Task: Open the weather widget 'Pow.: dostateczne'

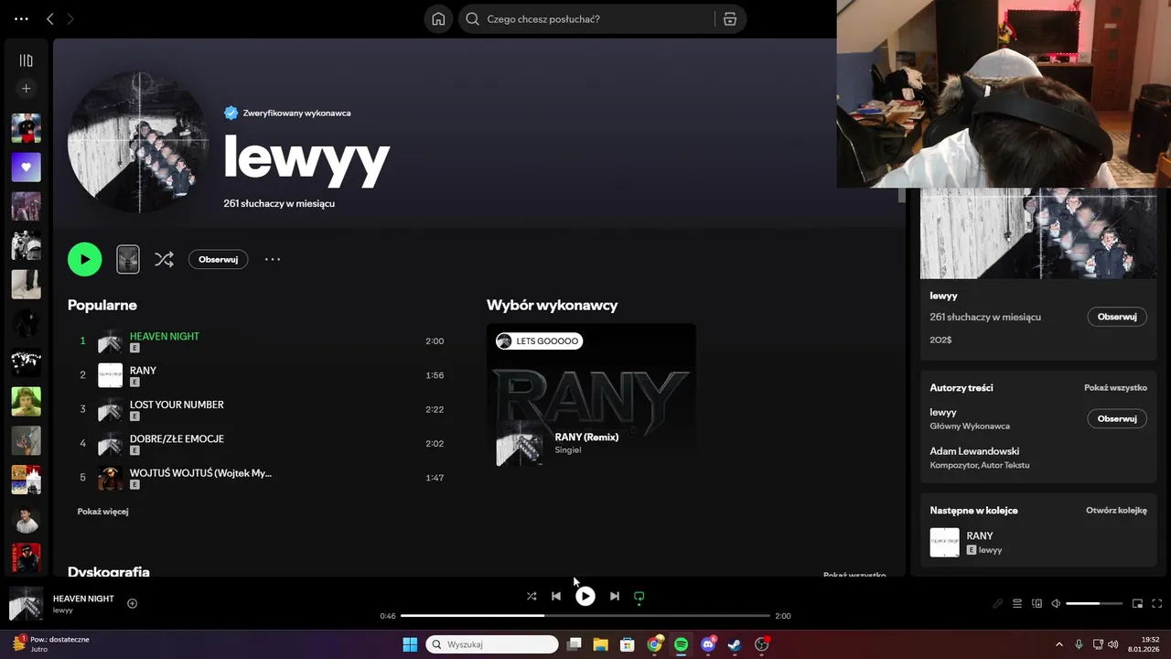Action: pos(51,643)
